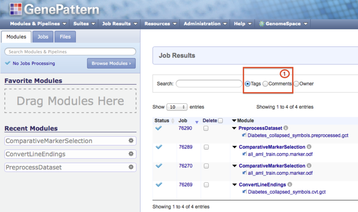Screen dimensions: 358x212
Task: Check delete box for job 76289
Action: click(206, 147)
